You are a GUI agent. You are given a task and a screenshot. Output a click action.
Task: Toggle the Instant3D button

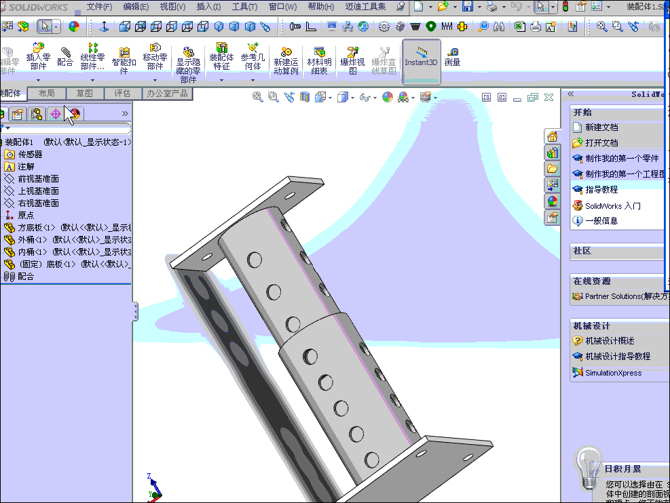pyautogui.click(x=421, y=61)
